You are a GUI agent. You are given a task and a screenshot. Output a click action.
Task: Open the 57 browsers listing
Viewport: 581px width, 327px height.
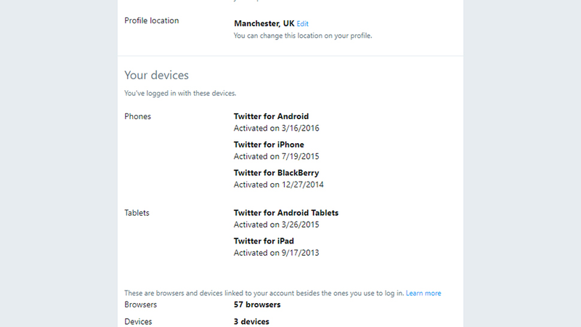pos(257,304)
